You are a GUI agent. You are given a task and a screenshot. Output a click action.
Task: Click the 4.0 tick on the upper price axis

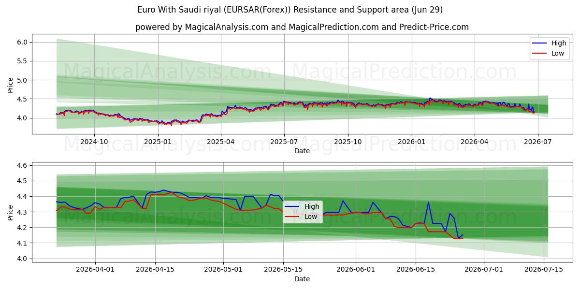[x=23, y=118]
